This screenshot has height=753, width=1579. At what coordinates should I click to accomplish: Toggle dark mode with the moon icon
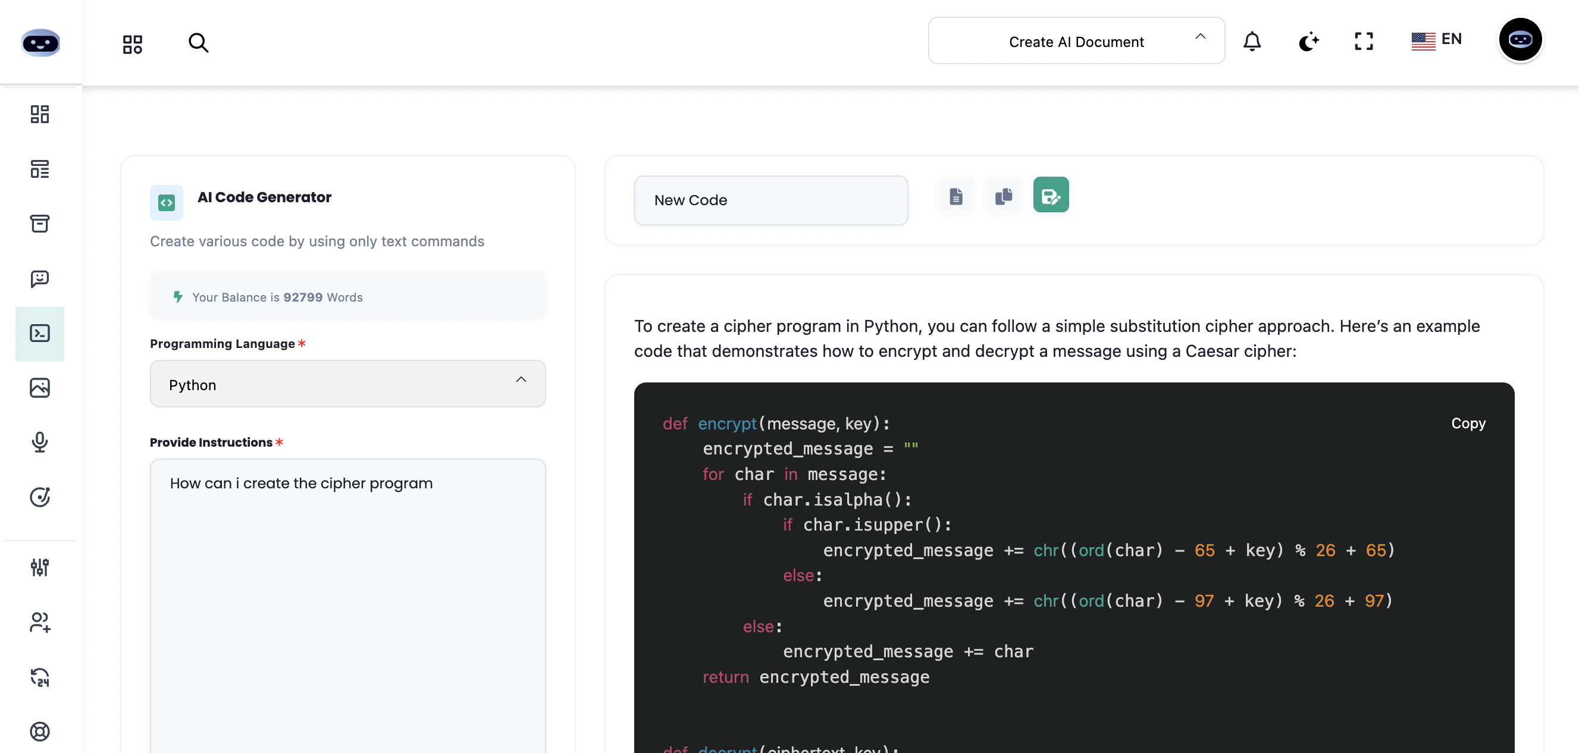click(x=1309, y=41)
